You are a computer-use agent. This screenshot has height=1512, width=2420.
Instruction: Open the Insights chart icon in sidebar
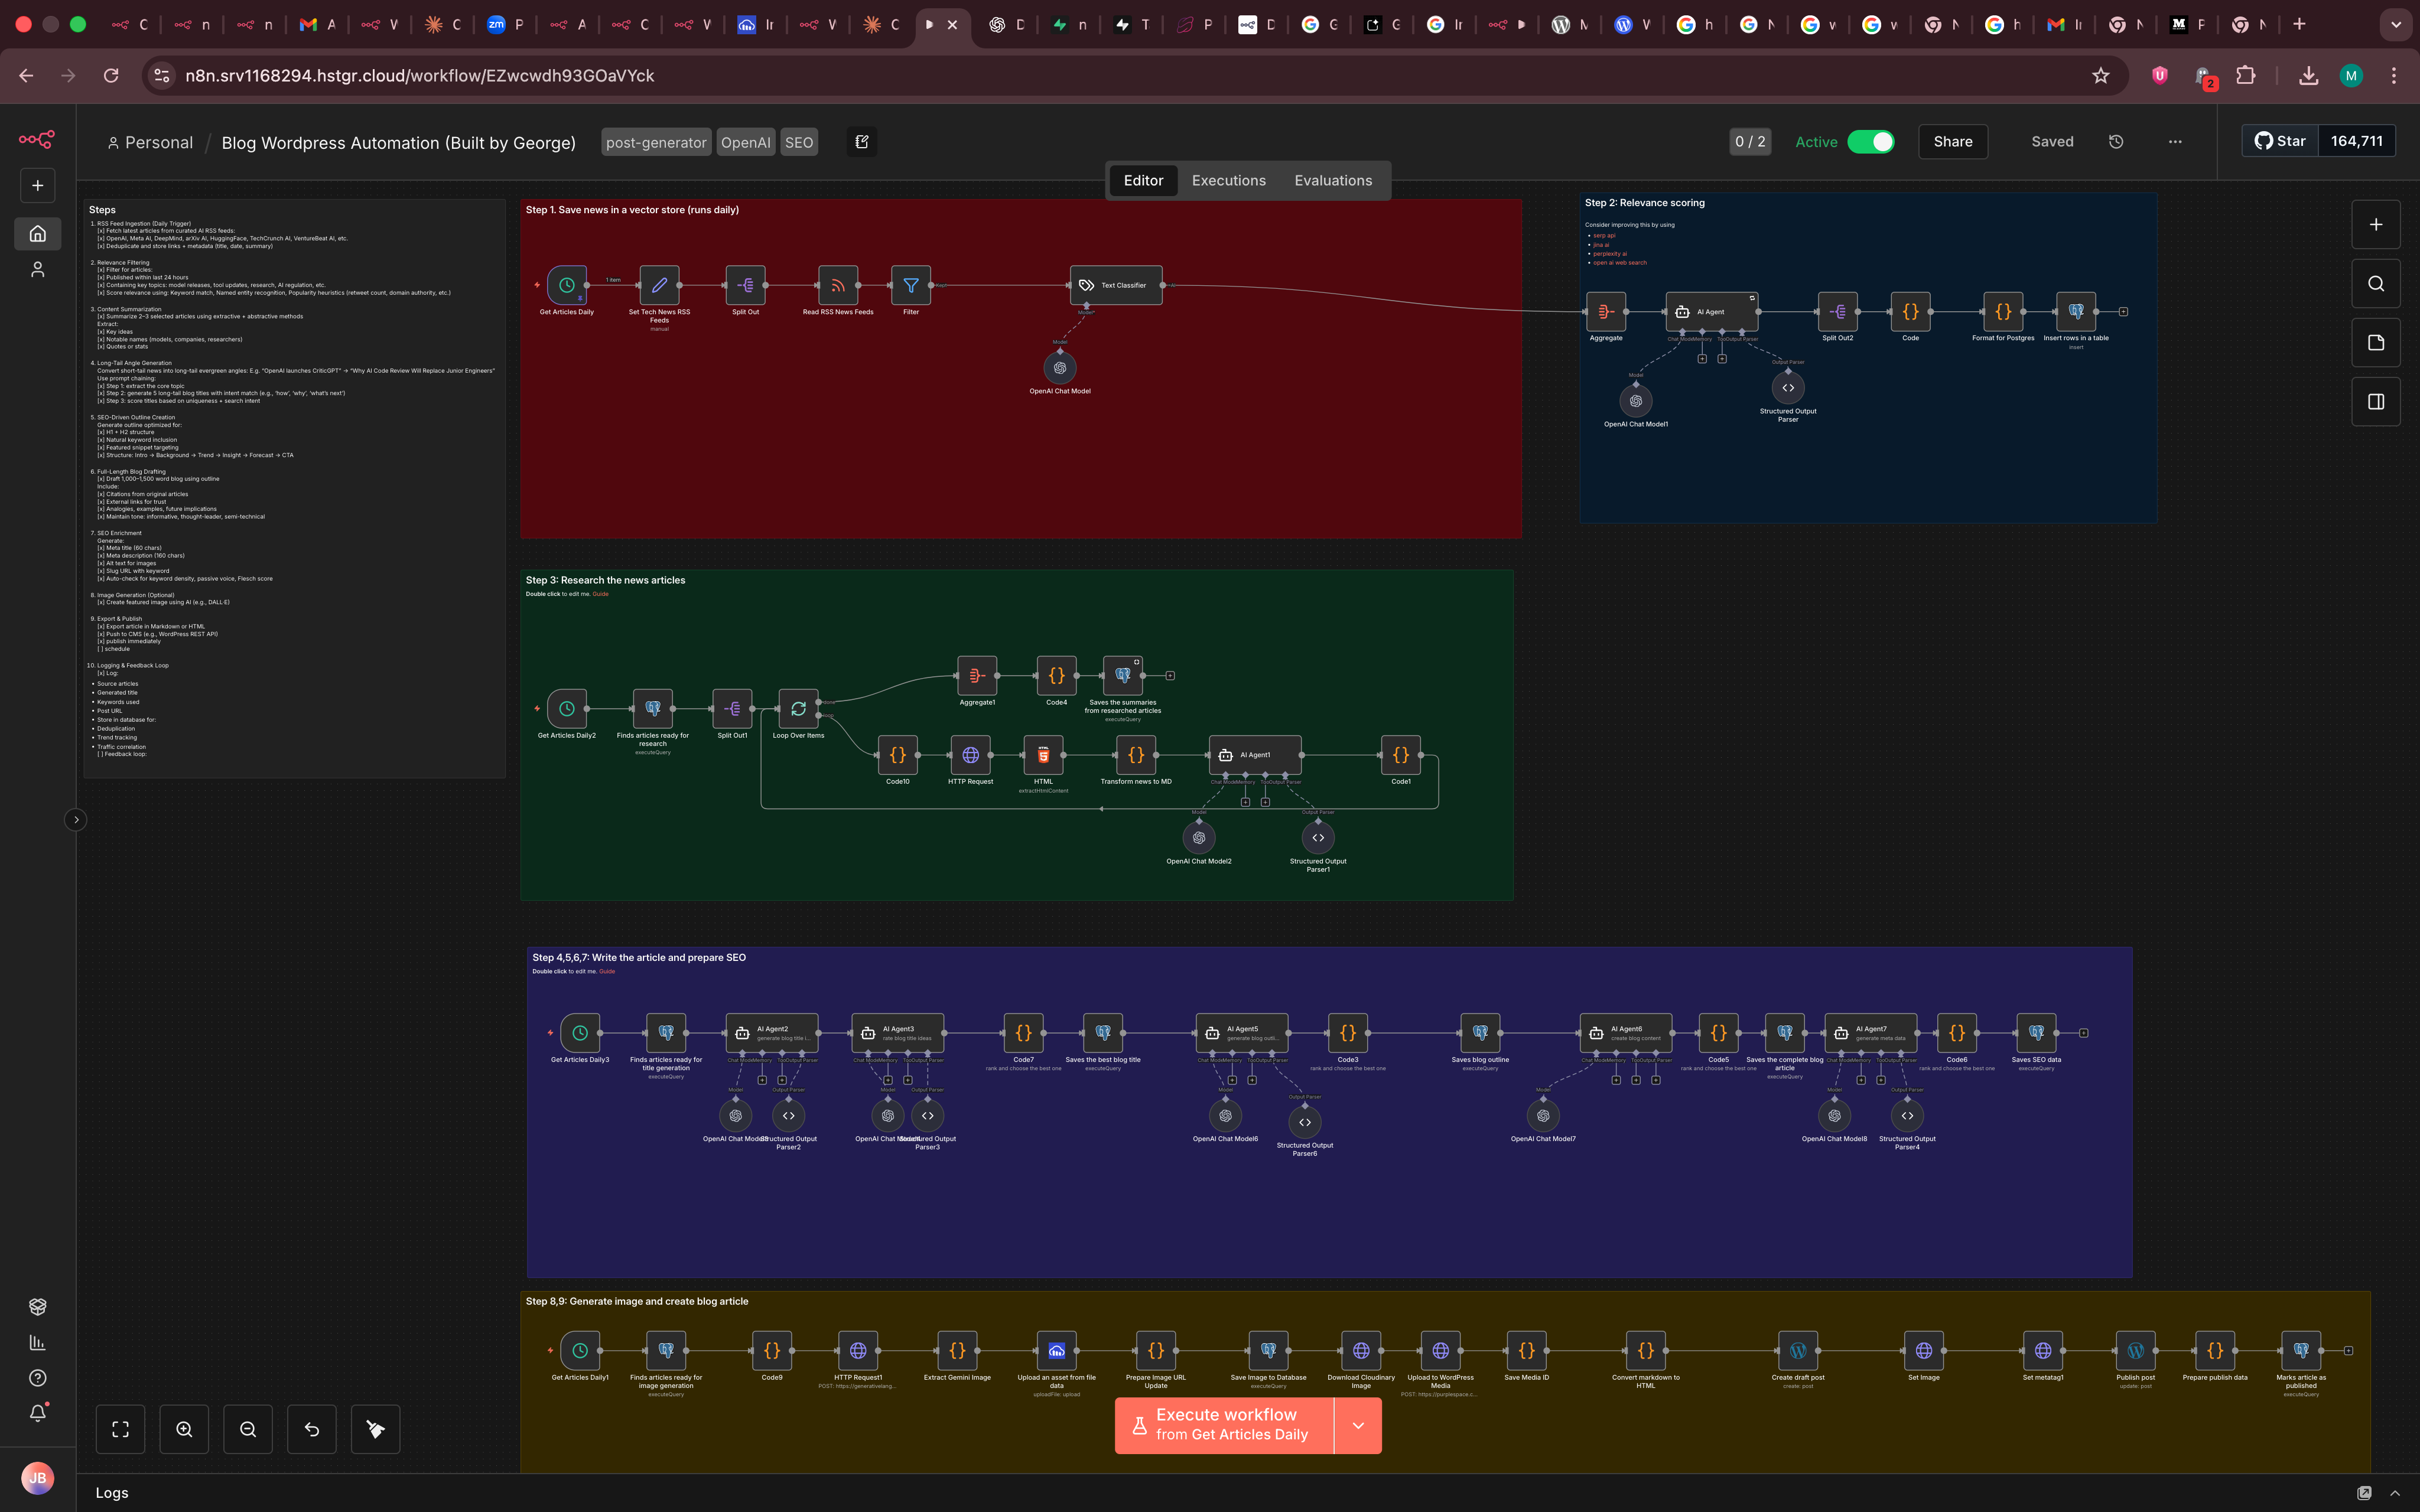(x=37, y=1342)
